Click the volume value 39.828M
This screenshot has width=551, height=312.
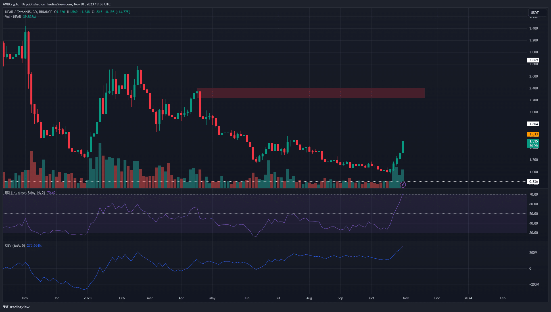tap(30, 17)
